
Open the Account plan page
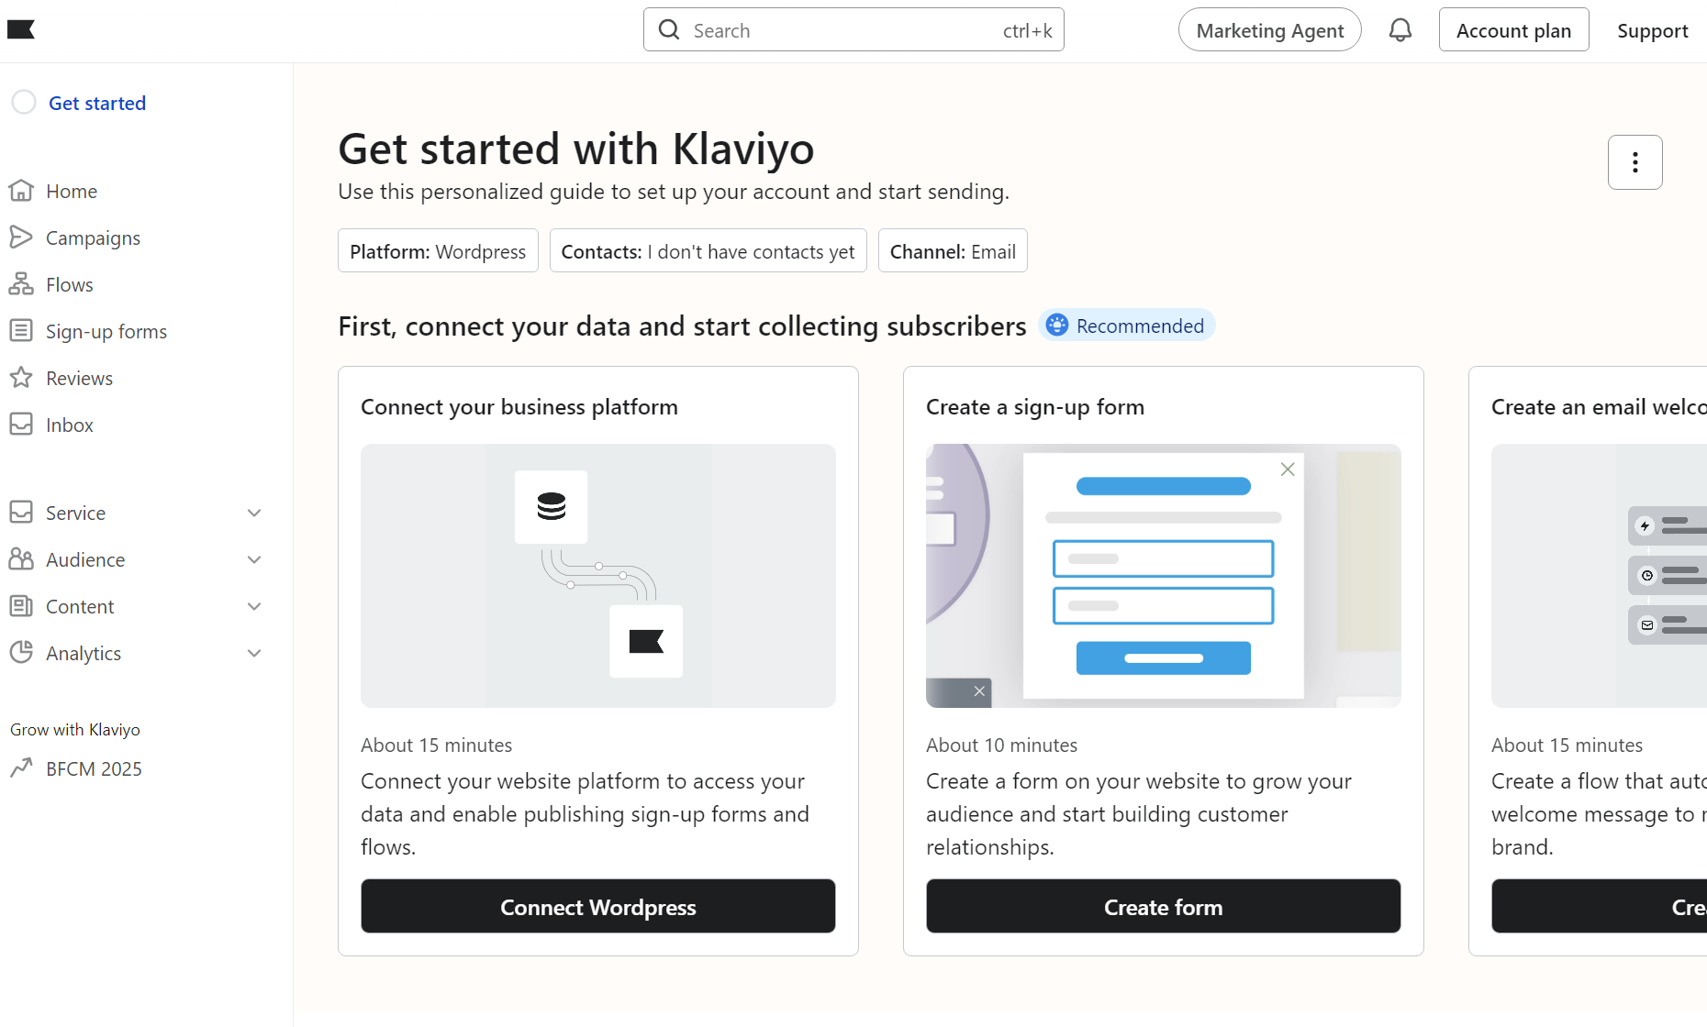(x=1513, y=29)
